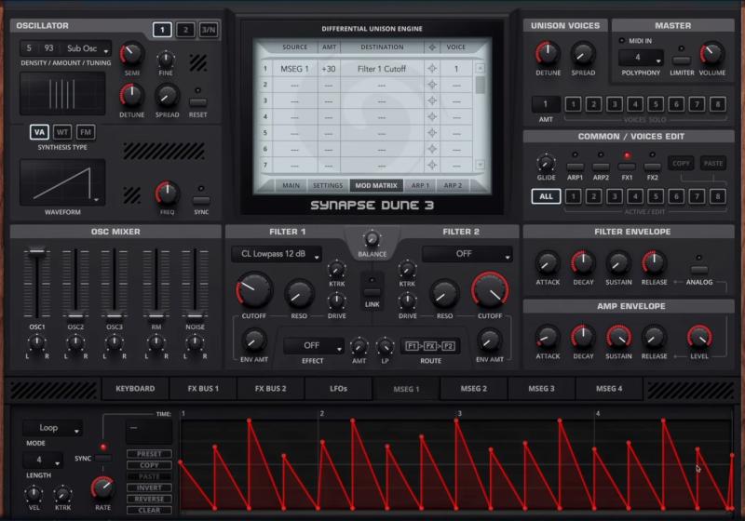The image size is (745, 521).
Task: Select oscillator 2 button
Action: tap(185, 30)
